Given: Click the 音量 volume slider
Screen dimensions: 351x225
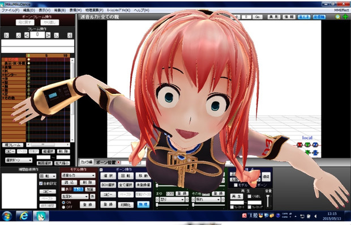Looking at the screenshot, I should [268, 201].
